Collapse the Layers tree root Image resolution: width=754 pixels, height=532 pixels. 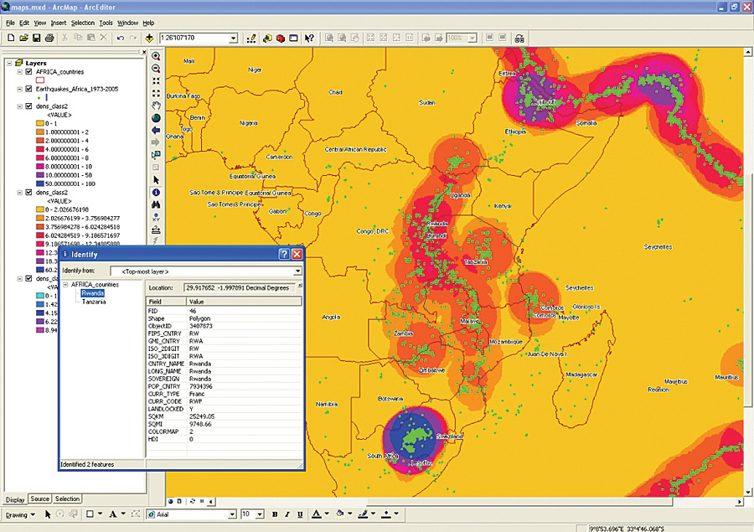[x=8, y=63]
